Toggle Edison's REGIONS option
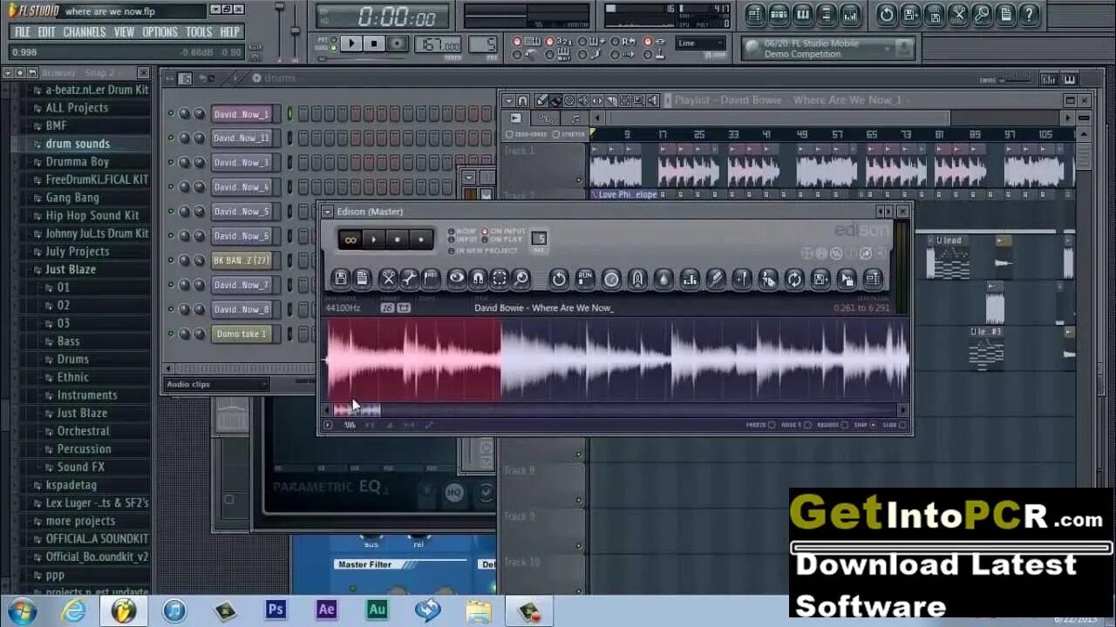 click(832, 425)
